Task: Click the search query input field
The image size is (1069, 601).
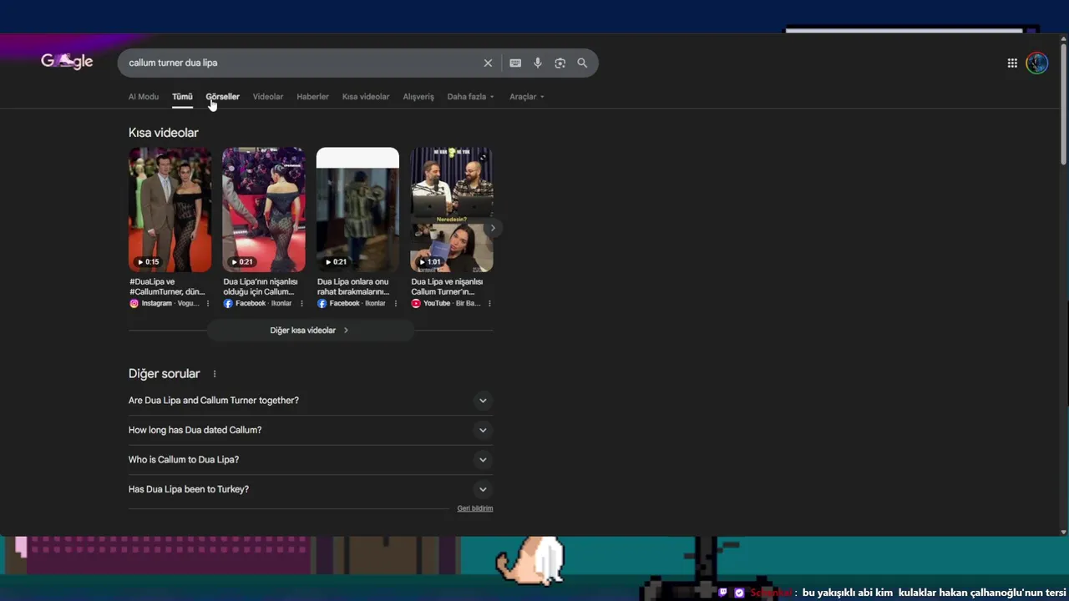Action: click(x=301, y=63)
